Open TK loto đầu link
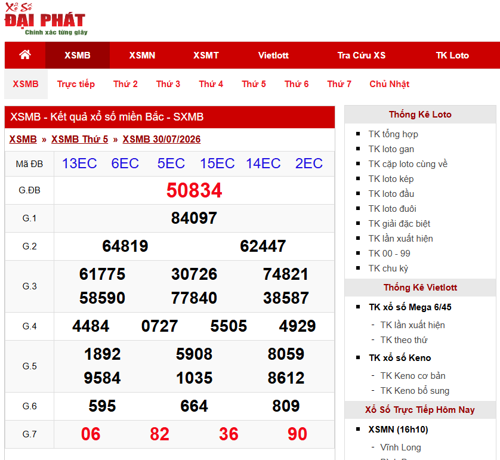 391,194
